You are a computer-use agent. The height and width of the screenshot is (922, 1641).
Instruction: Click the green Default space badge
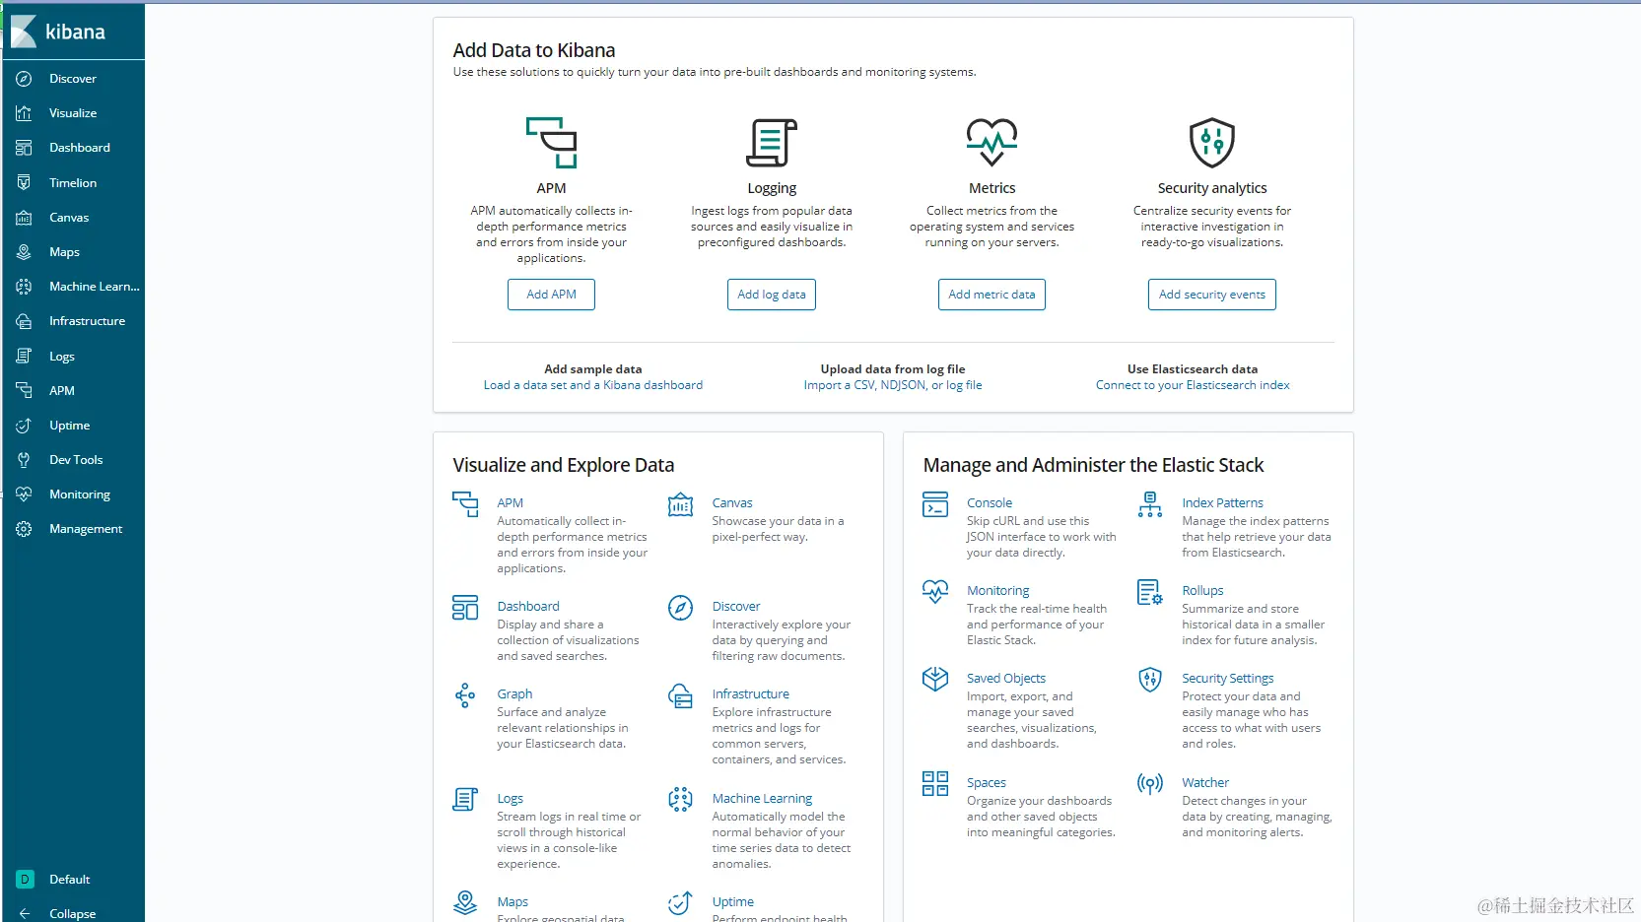coord(25,880)
